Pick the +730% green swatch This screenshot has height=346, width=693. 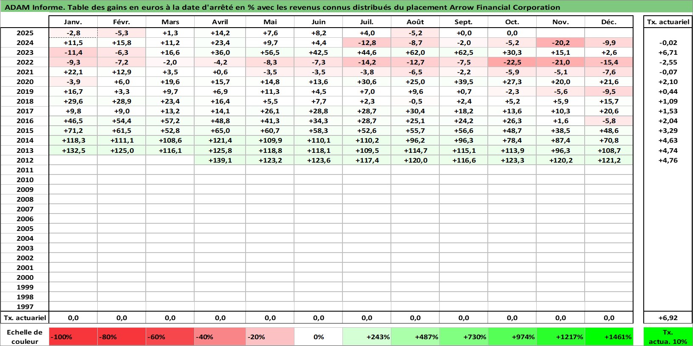pyautogui.click(x=464, y=337)
